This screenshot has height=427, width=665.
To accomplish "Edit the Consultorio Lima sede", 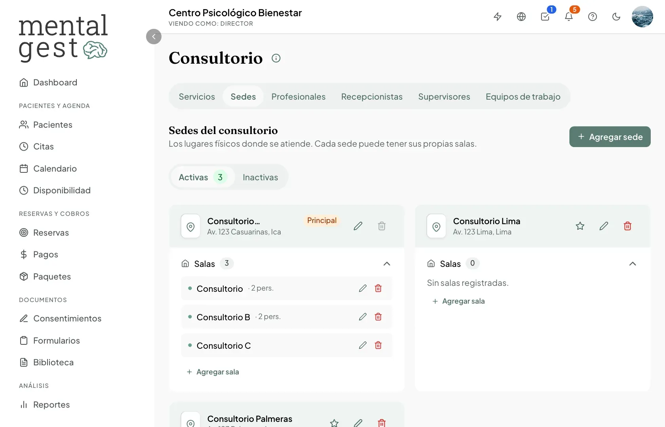I will 604,226.
